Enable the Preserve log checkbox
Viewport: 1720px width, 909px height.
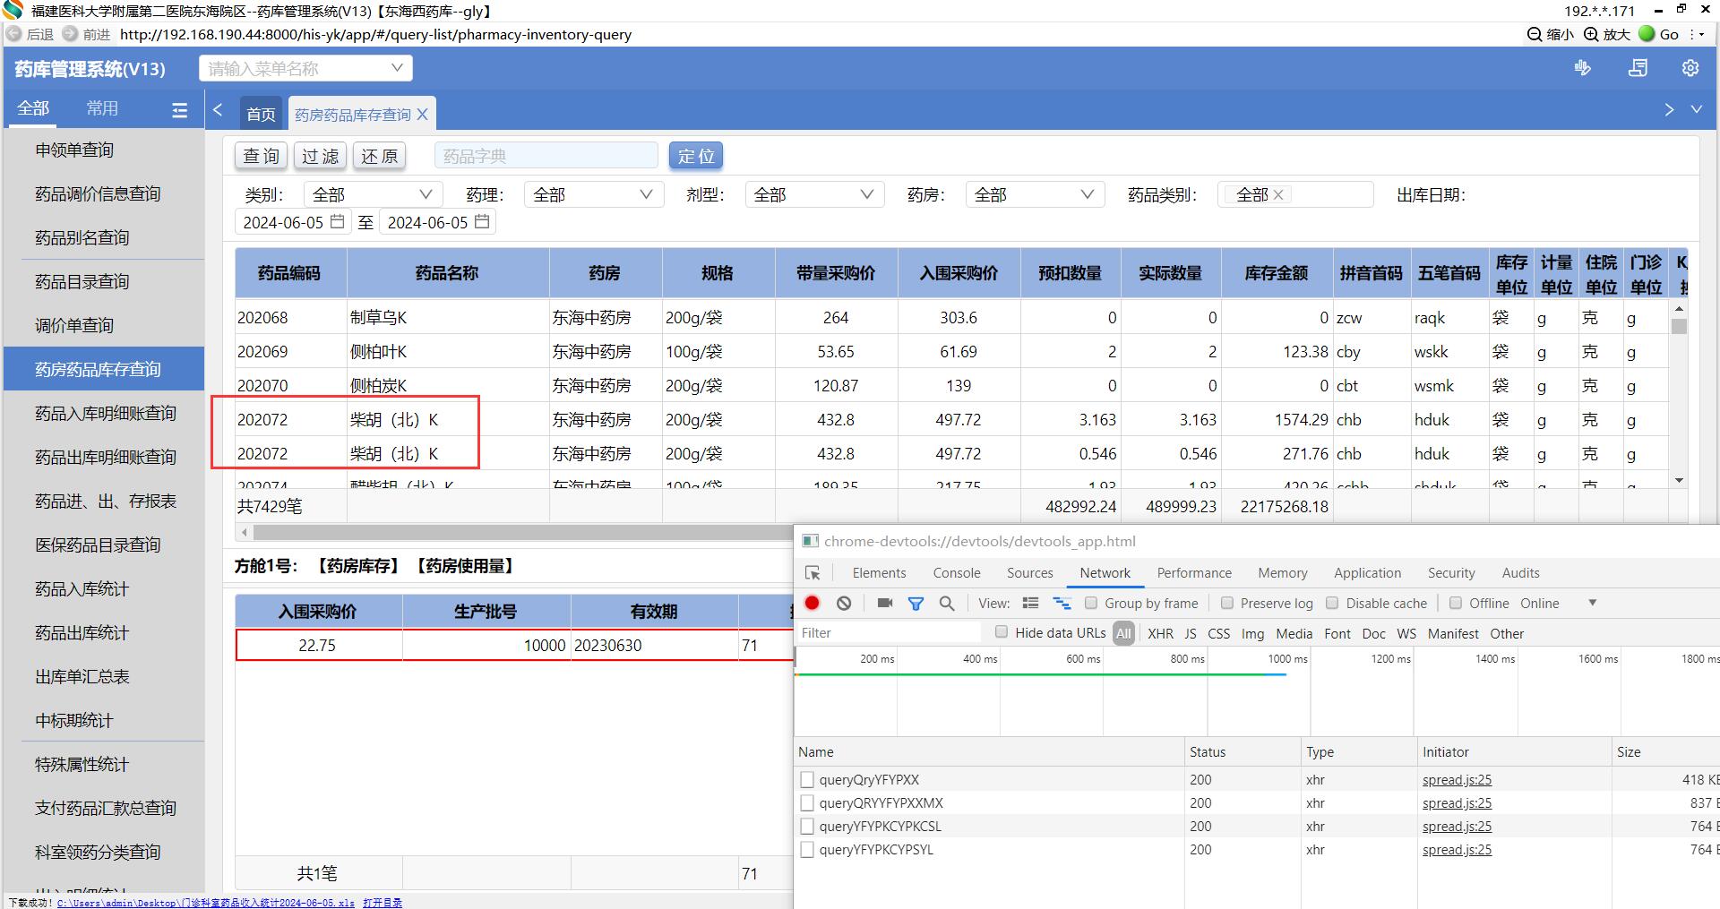coord(1227,603)
